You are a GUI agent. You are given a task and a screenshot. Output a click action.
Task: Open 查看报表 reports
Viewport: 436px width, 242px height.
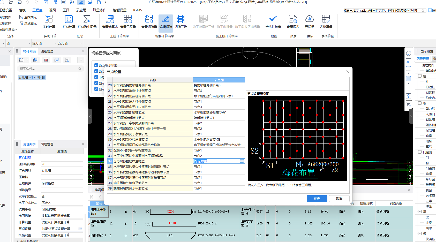coord(293,22)
